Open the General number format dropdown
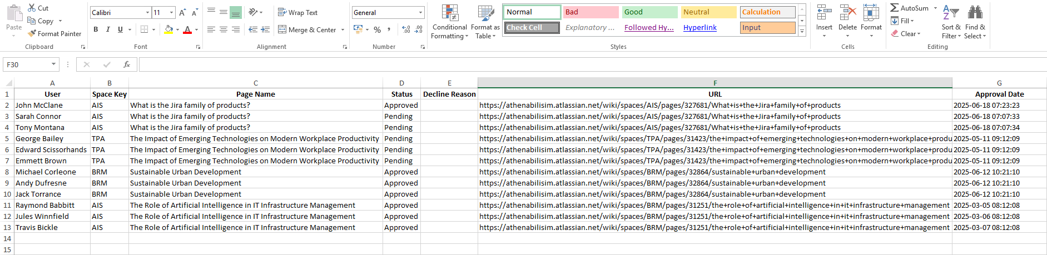 coord(420,12)
